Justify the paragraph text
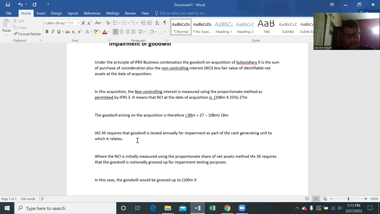 pos(133,32)
